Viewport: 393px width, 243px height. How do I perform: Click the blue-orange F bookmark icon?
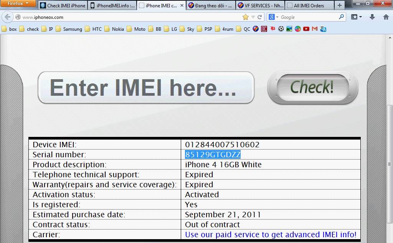point(255,29)
